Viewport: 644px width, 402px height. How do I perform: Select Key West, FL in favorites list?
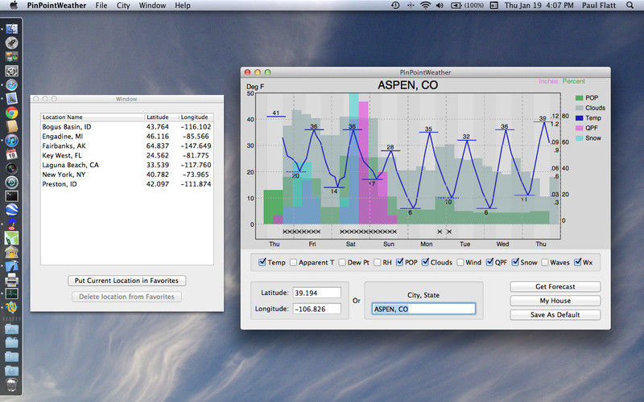(127, 155)
